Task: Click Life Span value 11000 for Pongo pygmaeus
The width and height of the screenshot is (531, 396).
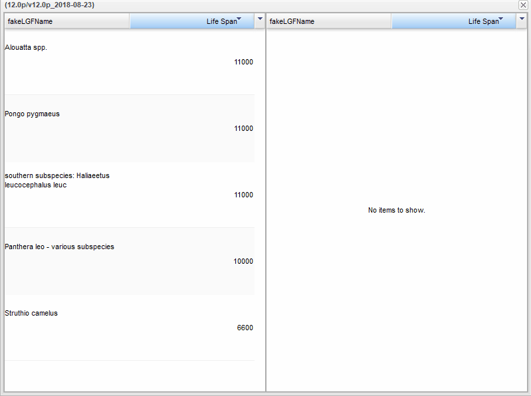Action: (243, 128)
